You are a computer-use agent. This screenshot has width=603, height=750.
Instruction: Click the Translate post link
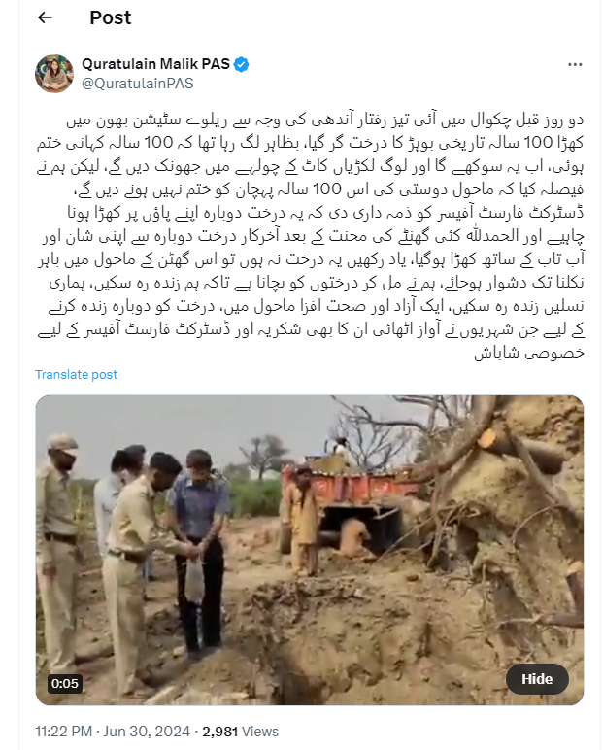pos(76,375)
